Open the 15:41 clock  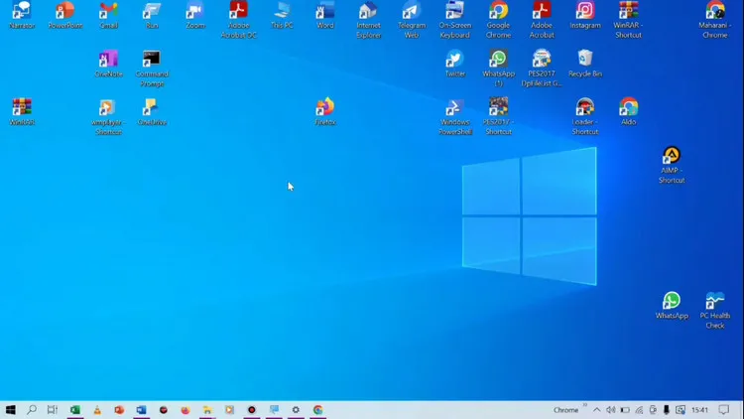point(700,409)
